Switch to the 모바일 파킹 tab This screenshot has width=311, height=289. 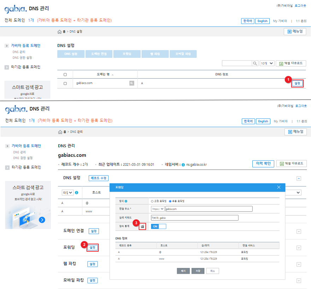click(x=183, y=54)
